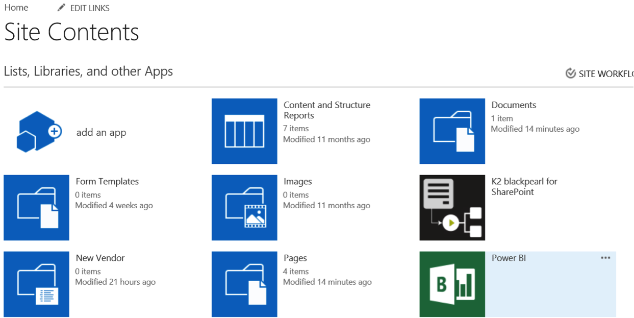The image size is (634, 318).
Task: Click the Power BI title text
Action: [509, 258]
